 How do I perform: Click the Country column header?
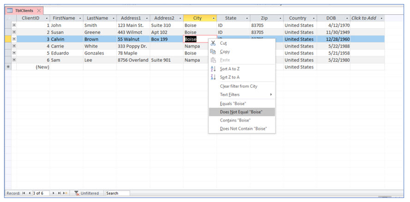(x=300, y=18)
